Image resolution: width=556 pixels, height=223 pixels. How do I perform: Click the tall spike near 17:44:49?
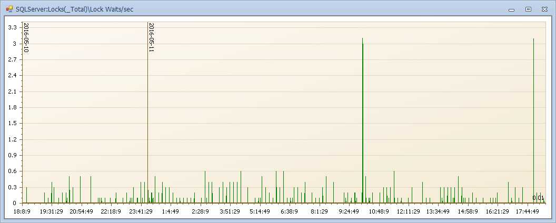coord(533,120)
